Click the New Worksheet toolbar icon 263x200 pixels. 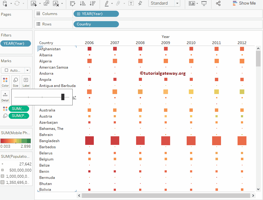[x=34, y=3]
